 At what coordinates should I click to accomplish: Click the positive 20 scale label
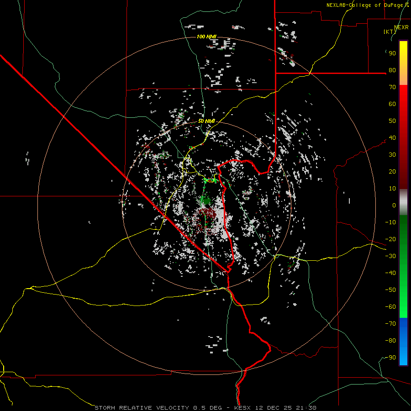pyautogui.click(x=392, y=172)
